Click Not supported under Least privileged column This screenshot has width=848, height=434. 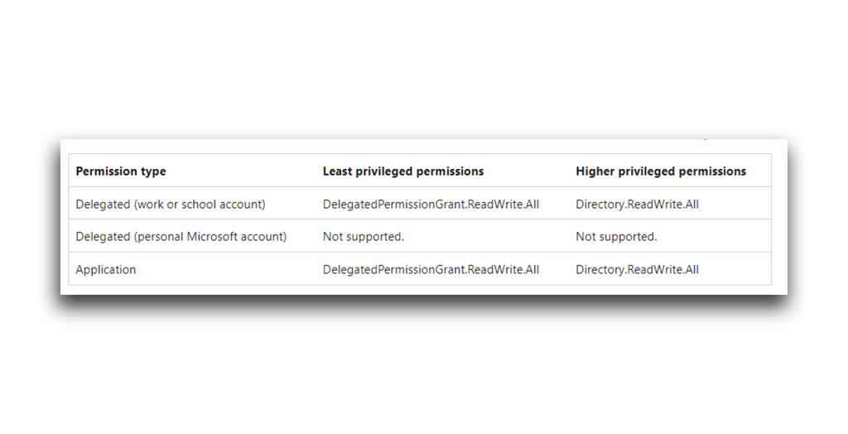point(364,237)
